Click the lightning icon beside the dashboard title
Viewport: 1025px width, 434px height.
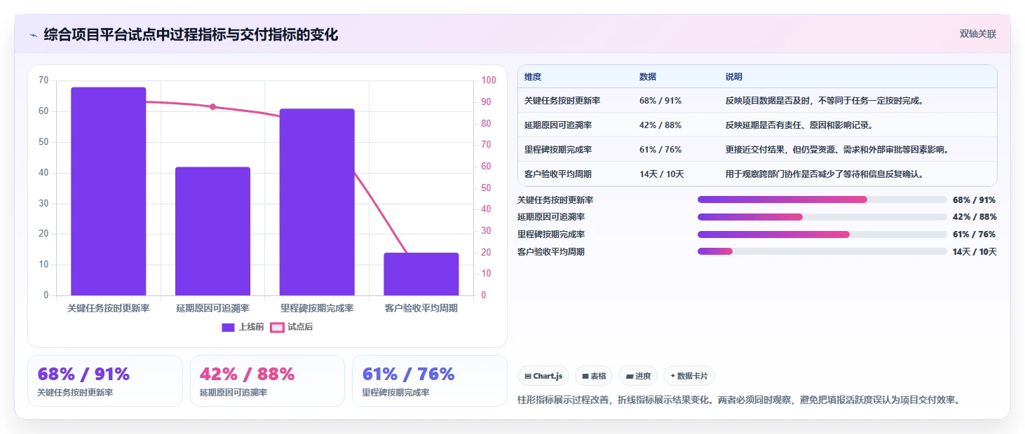pos(33,35)
